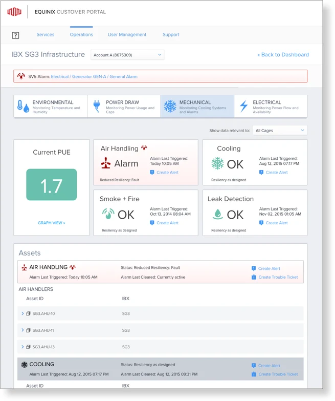Click alarm icon after AIR HANDLING assets title
Image resolution: width=335 pixels, height=401 pixels.
[73, 267]
